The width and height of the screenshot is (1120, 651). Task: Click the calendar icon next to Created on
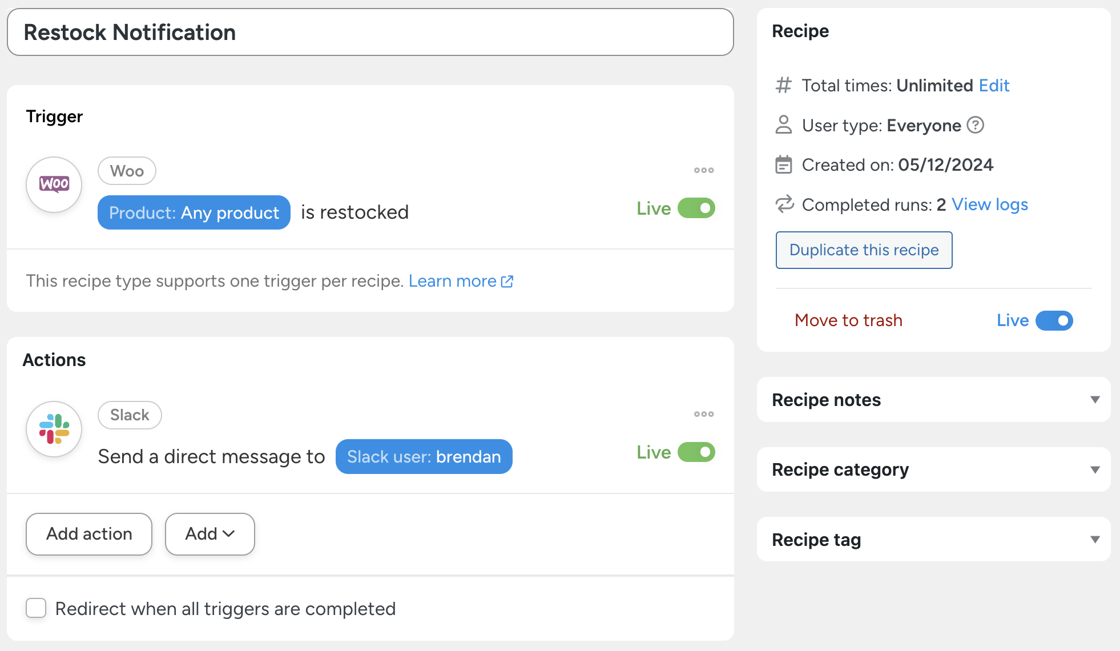click(784, 165)
